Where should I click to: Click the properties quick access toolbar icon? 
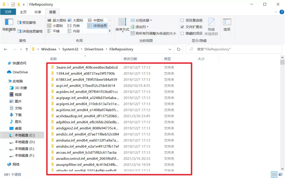coord(13,4)
